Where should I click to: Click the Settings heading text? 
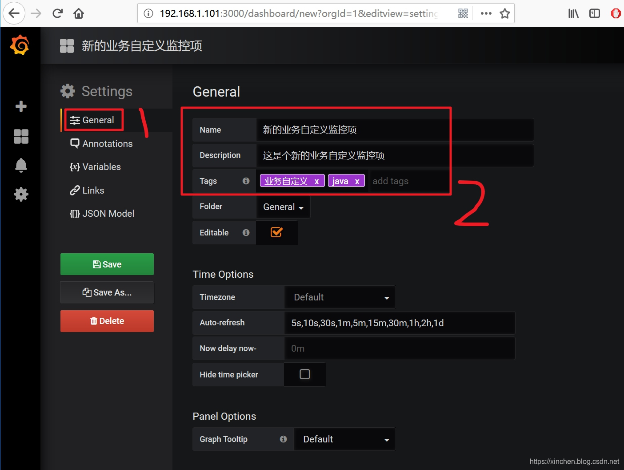[x=107, y=91]
